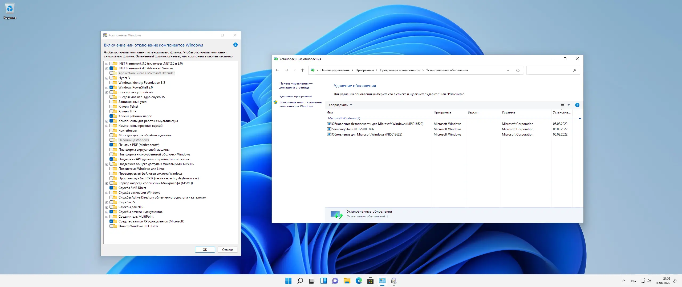Open the Удаление программы link
This screenshot has height=287, width=682.
click(x=295, y=96)
